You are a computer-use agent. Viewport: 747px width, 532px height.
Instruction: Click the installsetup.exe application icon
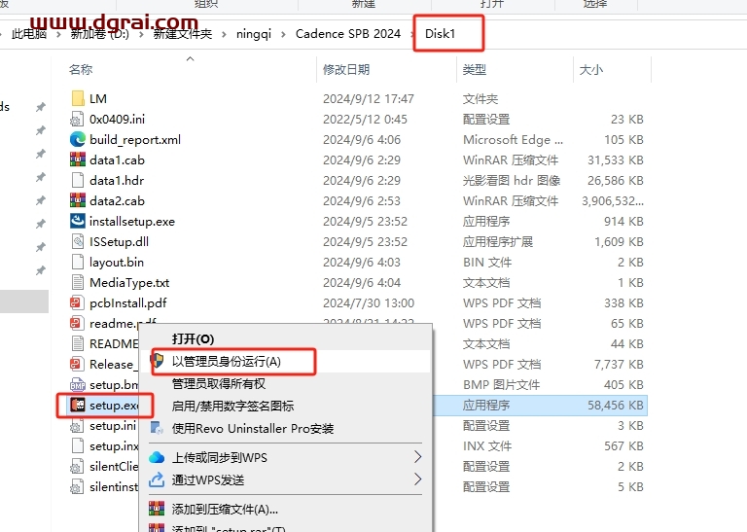pyautogui.click(x=78, y=221)
